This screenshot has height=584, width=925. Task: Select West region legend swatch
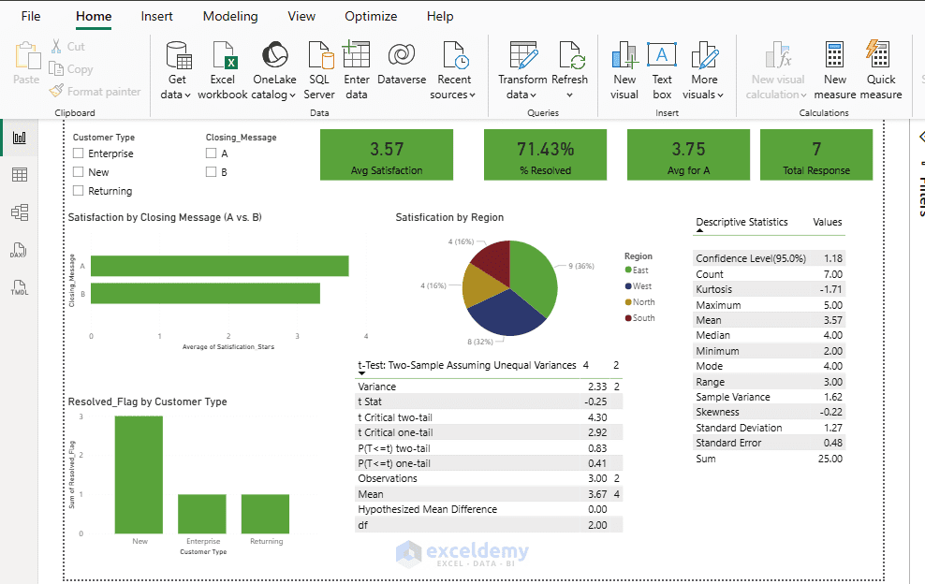[628, 286]
